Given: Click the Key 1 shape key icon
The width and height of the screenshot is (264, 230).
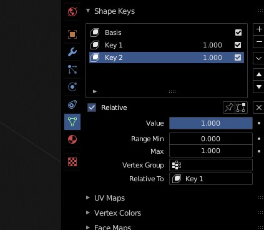Looking at the screenshot, I should tap(95, 45).
